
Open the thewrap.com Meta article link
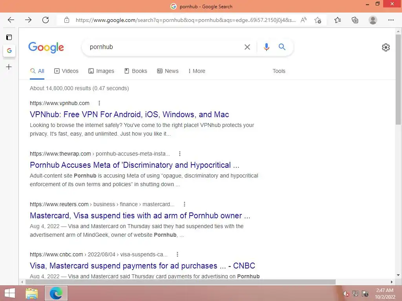(134, 165)
